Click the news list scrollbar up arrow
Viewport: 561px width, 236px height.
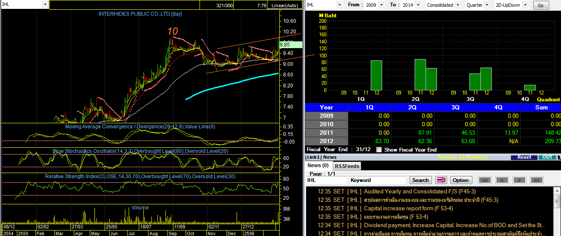(x=557, y=191)
